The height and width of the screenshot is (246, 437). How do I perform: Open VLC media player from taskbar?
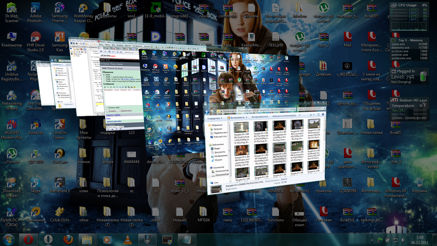point(127,240)
